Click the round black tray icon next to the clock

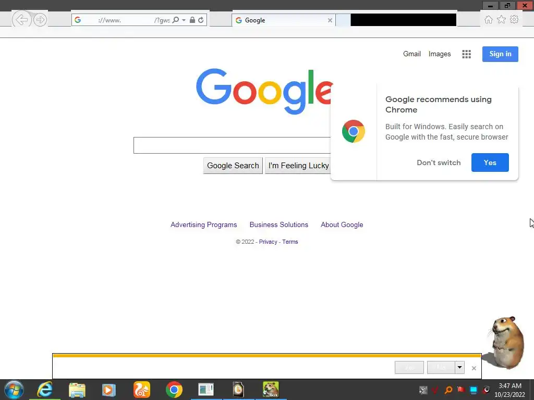tap(486, 390)
